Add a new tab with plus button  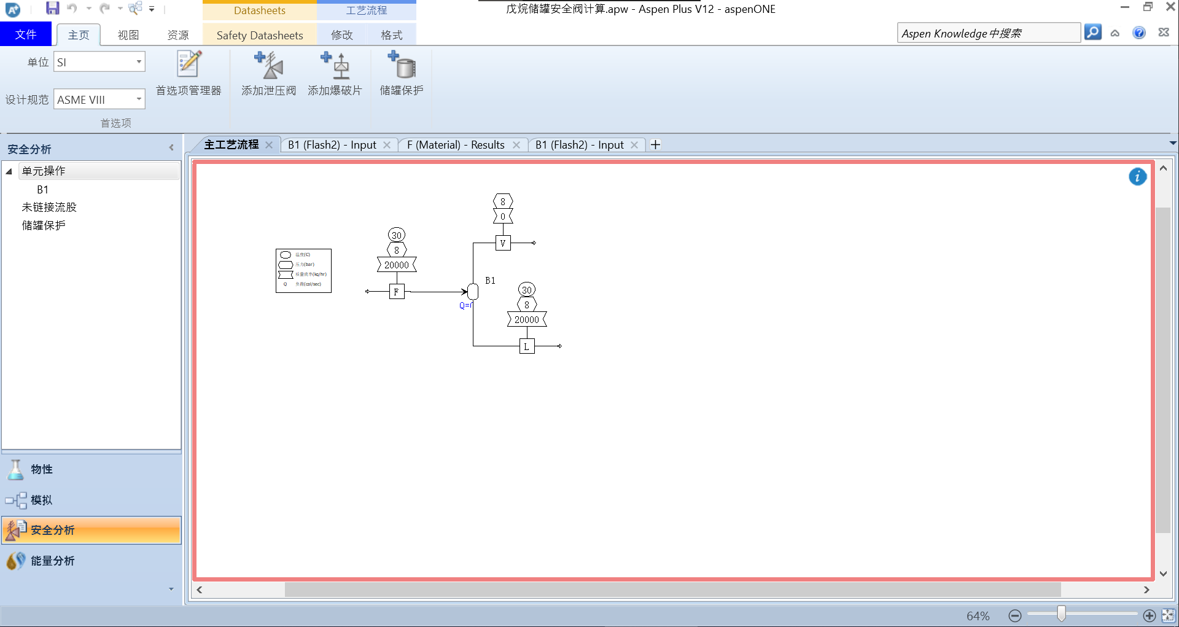(655, 145)
